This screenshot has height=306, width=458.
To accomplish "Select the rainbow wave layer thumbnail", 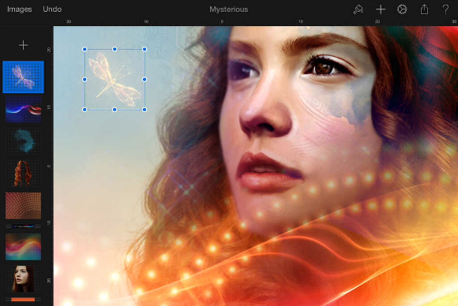I will click(24, 247).
